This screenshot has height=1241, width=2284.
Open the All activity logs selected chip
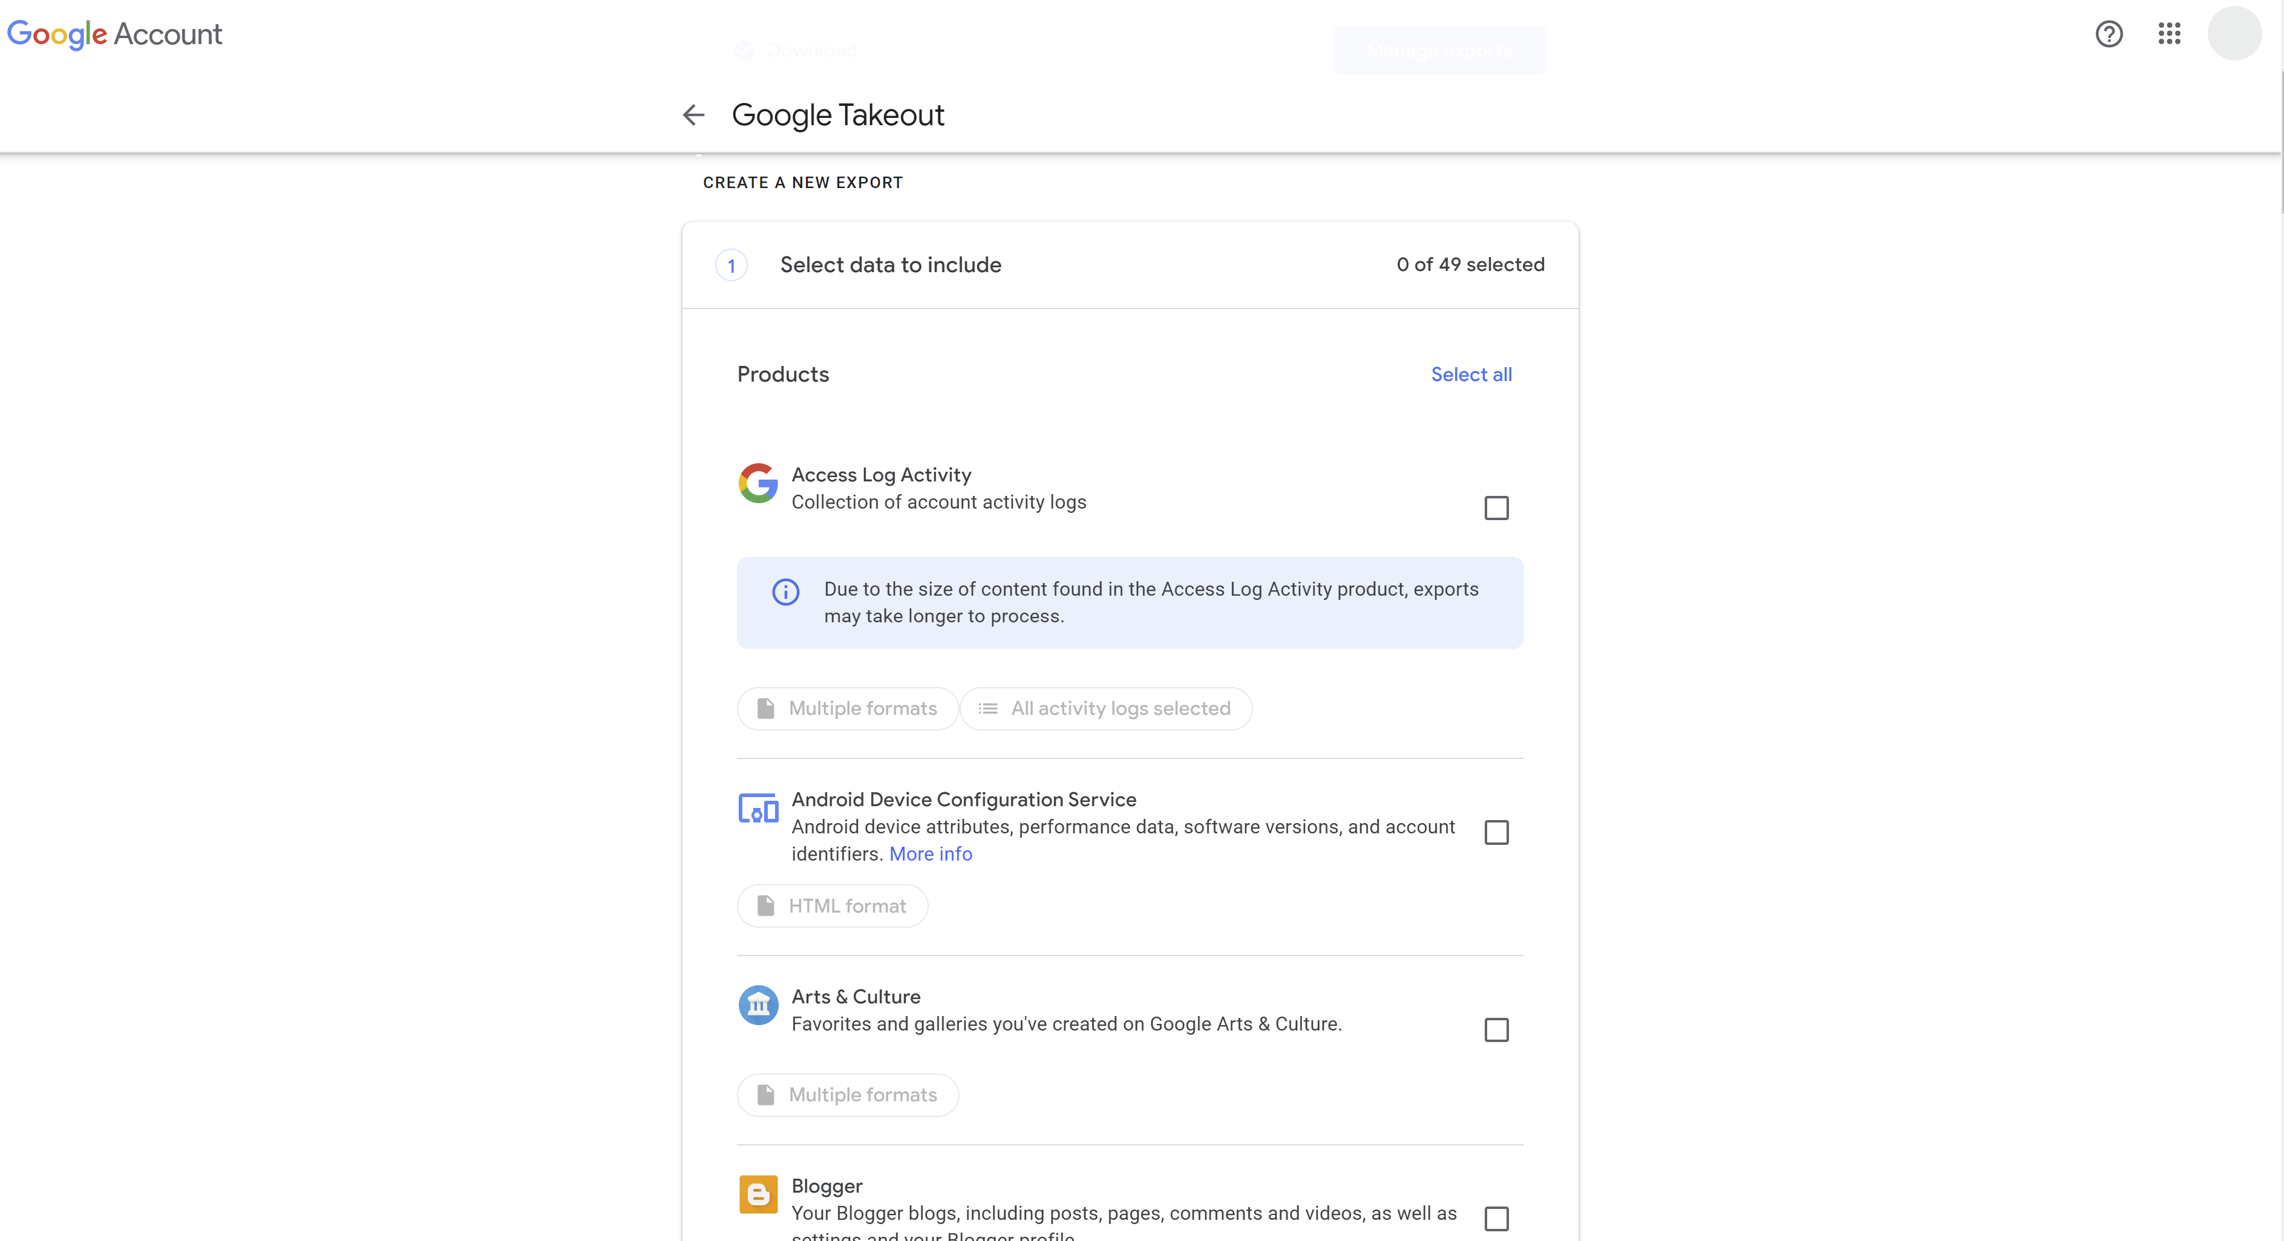1105,708
